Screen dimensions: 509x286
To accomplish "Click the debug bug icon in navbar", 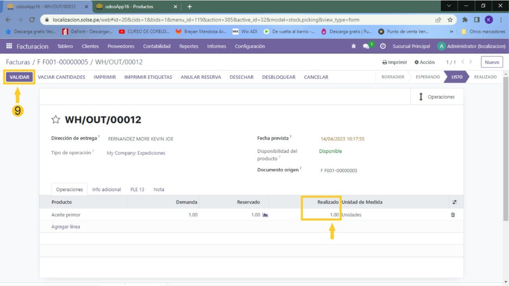I will point(353,46).
